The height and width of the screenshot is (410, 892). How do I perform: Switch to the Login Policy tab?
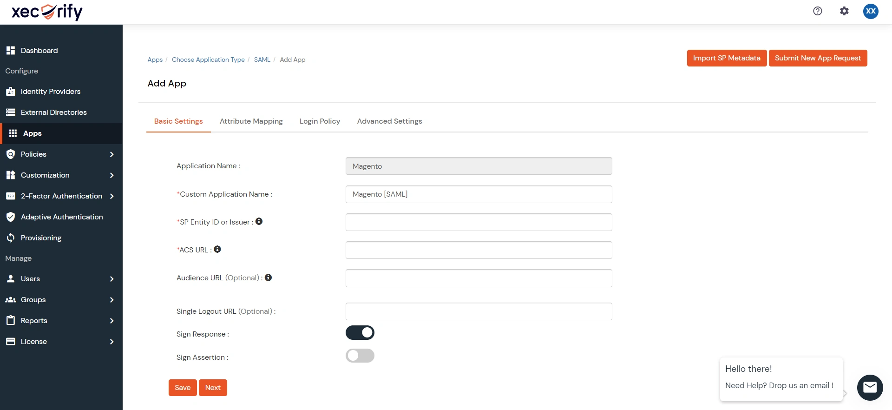320,121
